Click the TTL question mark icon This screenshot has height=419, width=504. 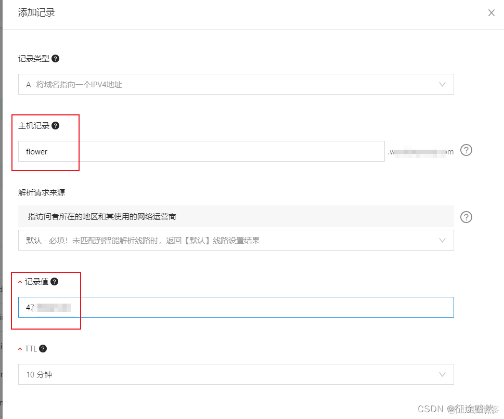pos(43,348)
